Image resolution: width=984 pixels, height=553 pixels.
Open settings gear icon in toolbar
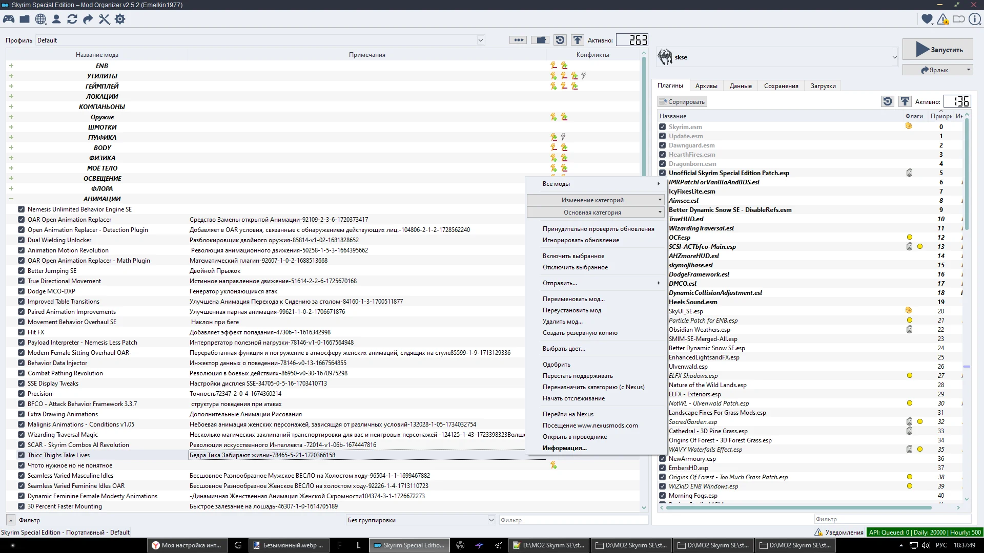point(120,19)
